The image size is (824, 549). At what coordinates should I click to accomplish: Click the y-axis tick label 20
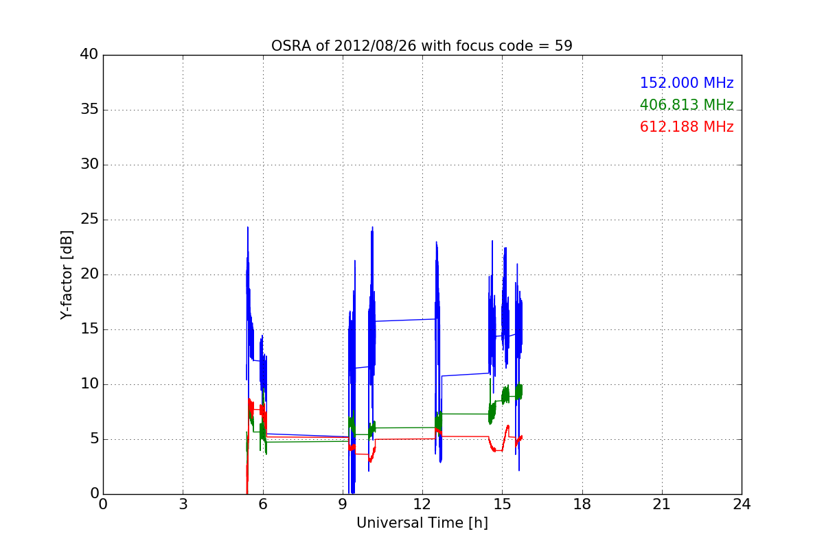tap(89, 274)
